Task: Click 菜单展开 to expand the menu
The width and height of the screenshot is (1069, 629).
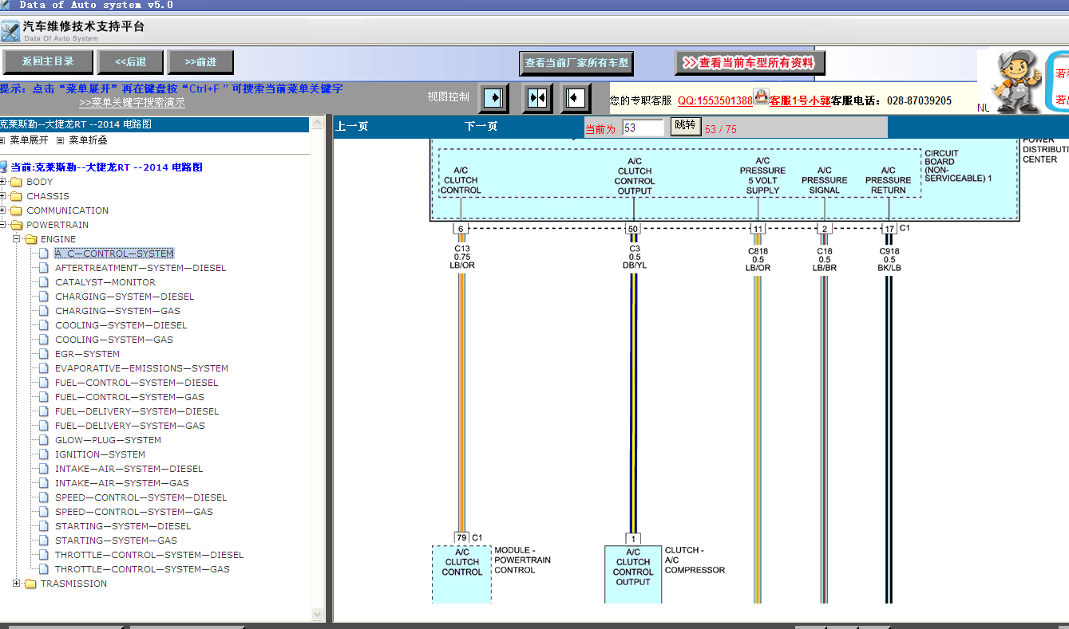Action: (29, 140)
